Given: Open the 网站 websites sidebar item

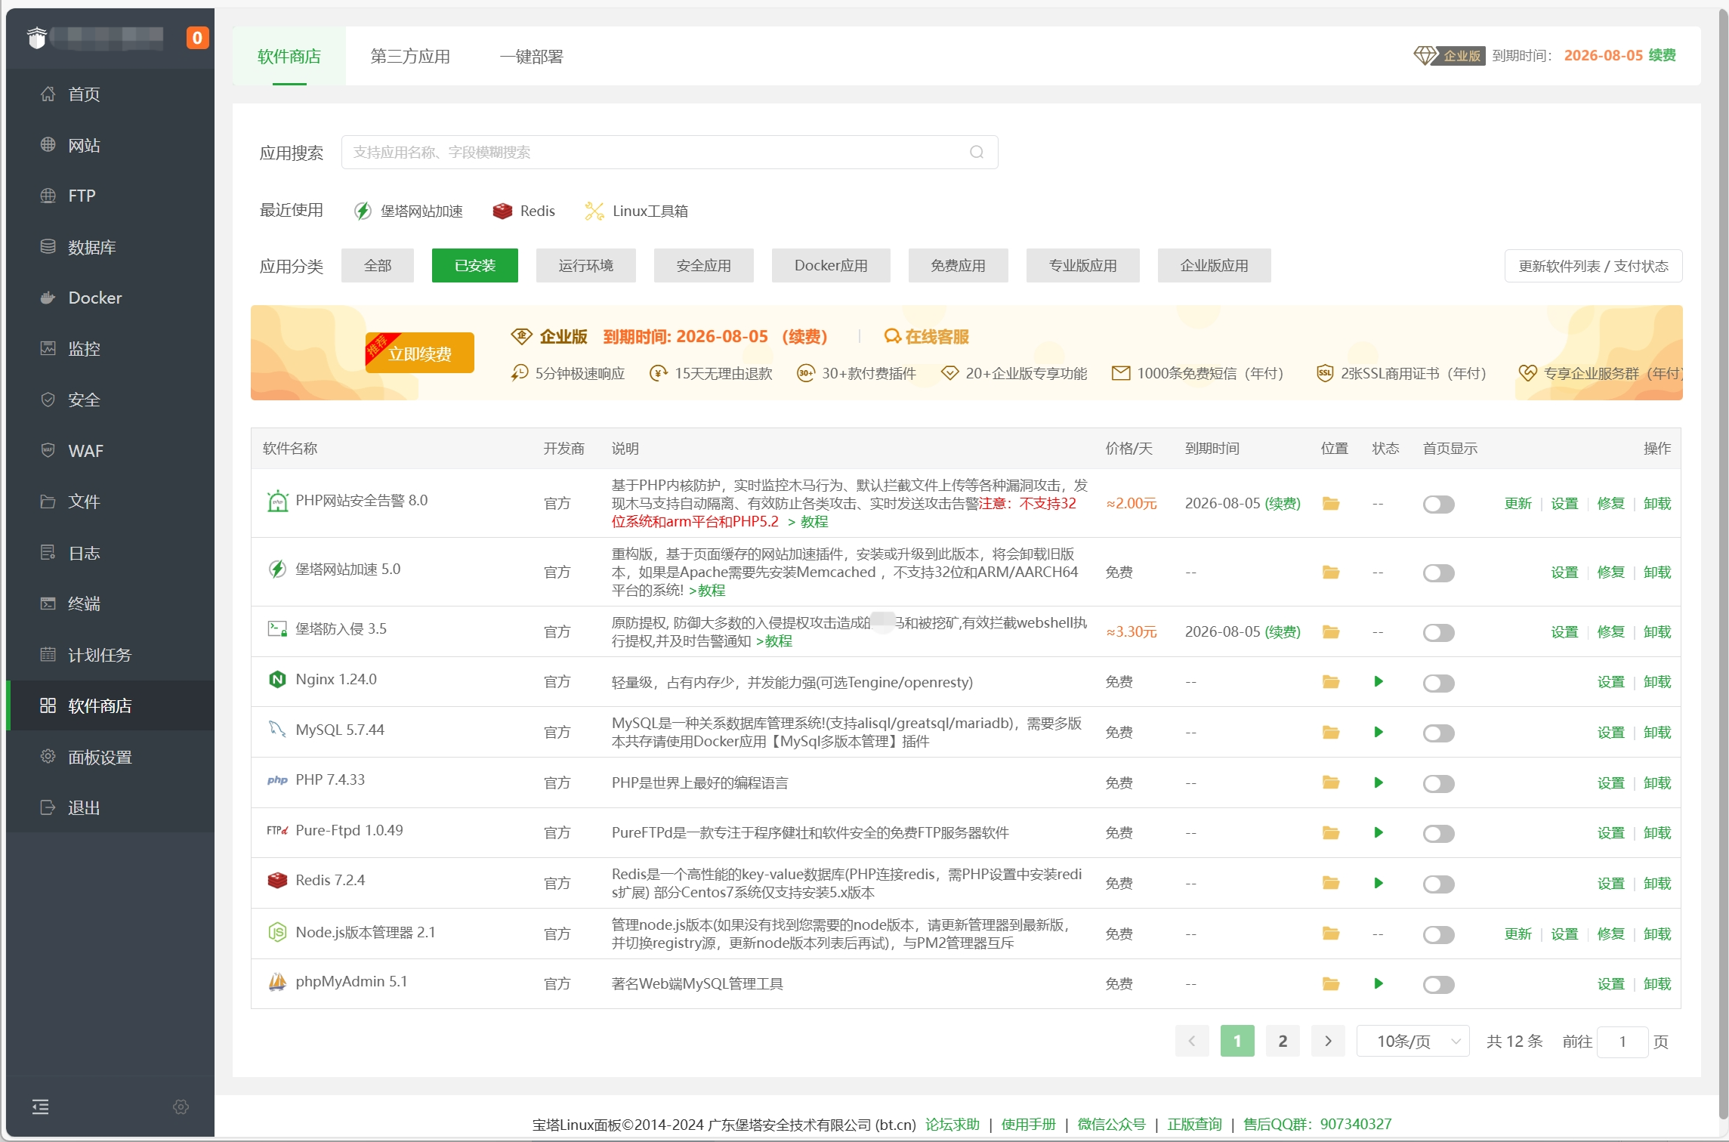Looking at the screenshot, I should [110, 145].
